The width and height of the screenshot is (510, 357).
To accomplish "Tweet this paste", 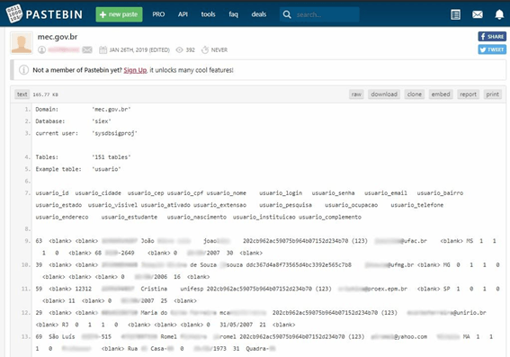I will pos(492,49).
